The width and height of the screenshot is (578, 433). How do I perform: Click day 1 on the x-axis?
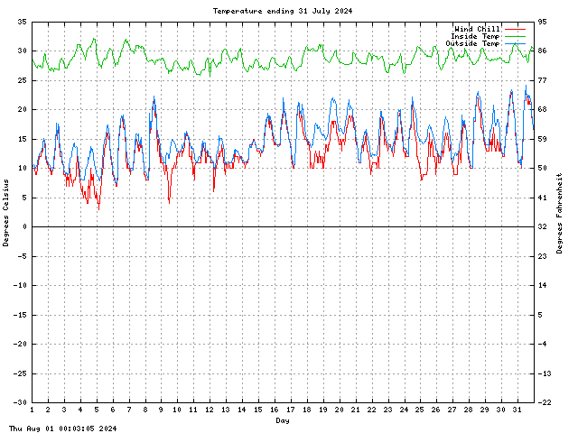[33, 410]
